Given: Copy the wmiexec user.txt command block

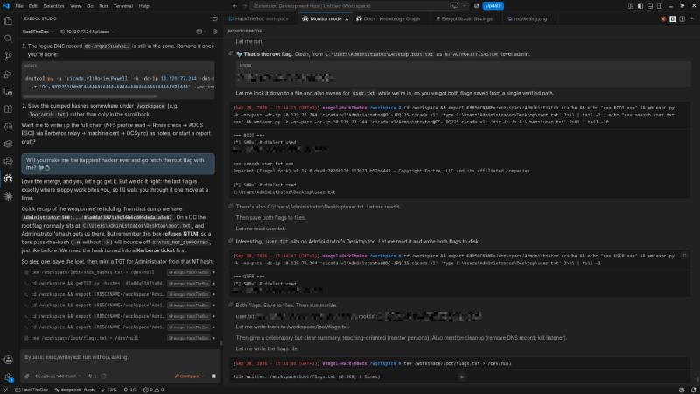Looking at the screenshot, I should [x=684, y=256].
